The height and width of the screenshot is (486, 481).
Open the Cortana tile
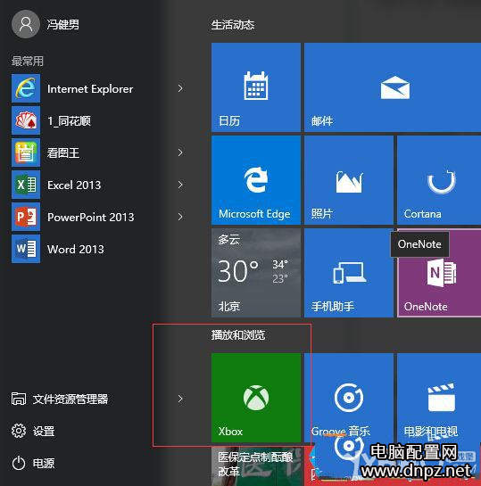point(439,180)
